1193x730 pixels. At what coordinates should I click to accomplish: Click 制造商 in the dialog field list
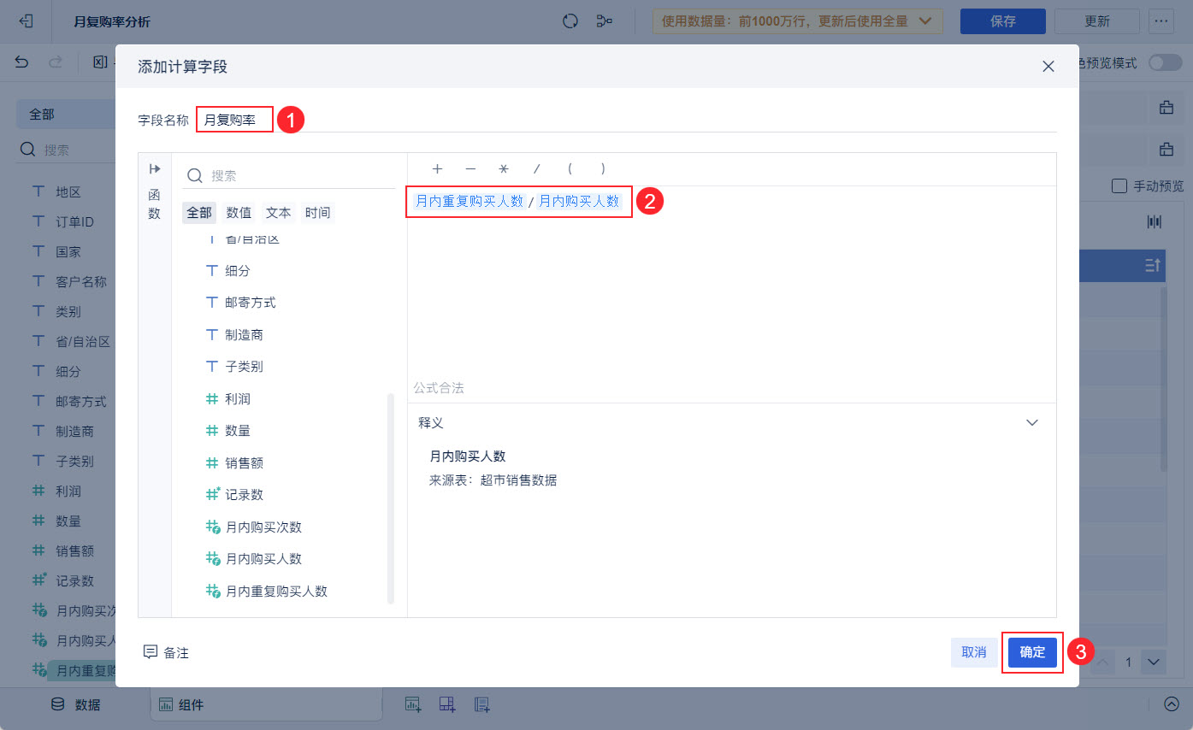234,335
